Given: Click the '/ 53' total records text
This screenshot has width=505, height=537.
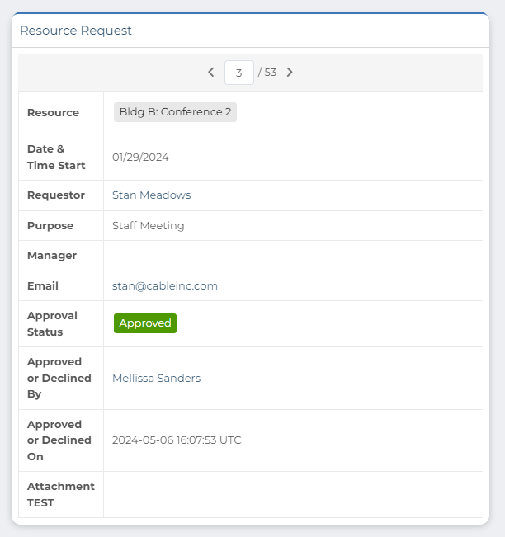Looking at the screenshot, I should (x=267, y=73).
